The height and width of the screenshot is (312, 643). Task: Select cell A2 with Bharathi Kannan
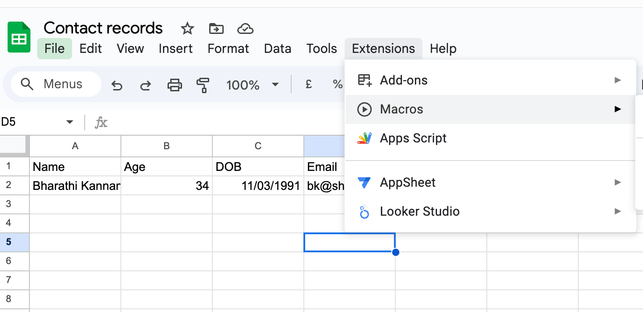pos(75,186)
